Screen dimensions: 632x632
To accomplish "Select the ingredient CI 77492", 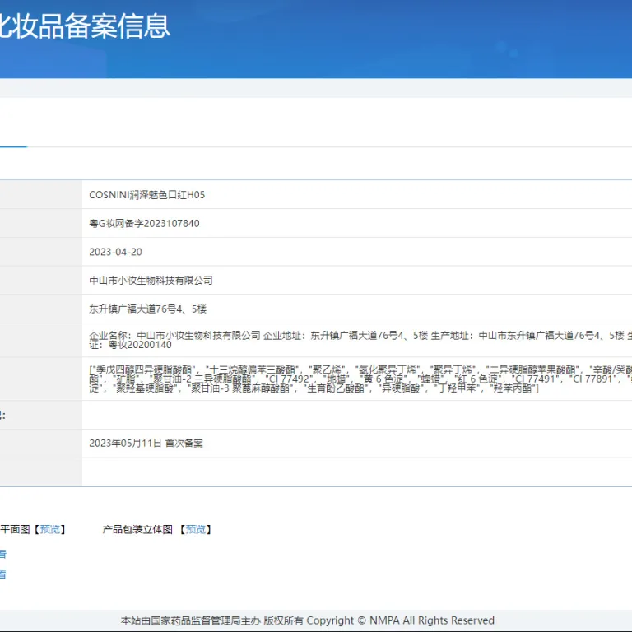I will pyautogui.click(x=289, y=379).
